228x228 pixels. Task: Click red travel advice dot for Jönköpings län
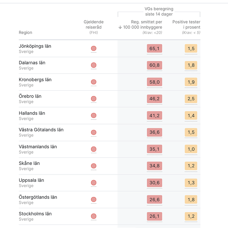pos(94,49)
